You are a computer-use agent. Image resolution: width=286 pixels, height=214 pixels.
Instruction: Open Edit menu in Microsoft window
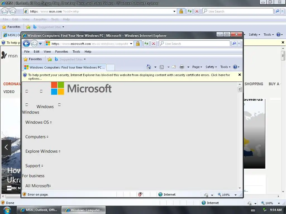(37, 52)
